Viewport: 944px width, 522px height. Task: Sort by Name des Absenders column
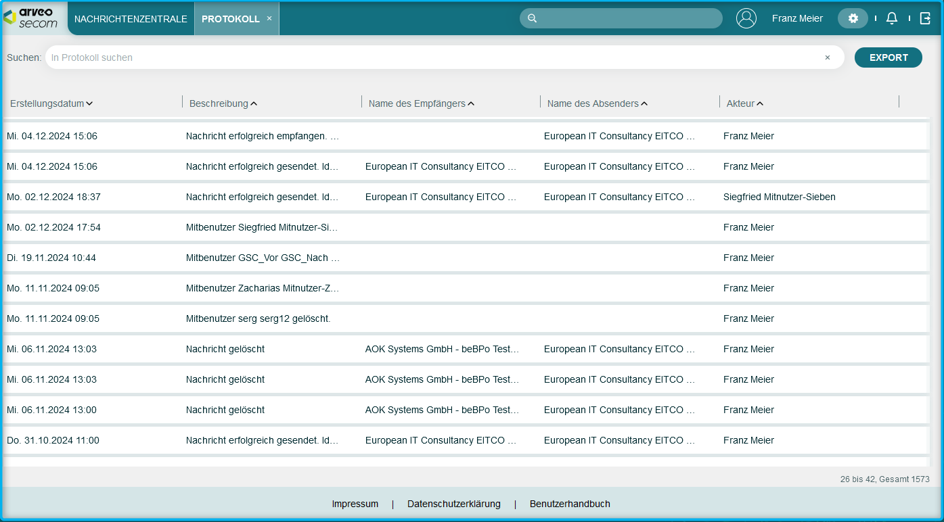point(597,103)
